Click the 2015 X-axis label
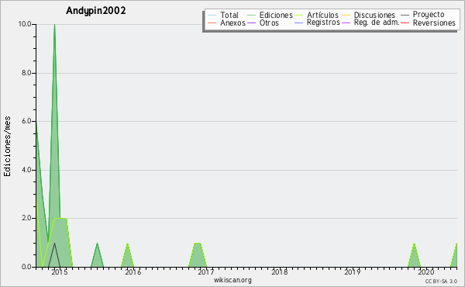Screen dimensions: 465x287 point(60,272)
